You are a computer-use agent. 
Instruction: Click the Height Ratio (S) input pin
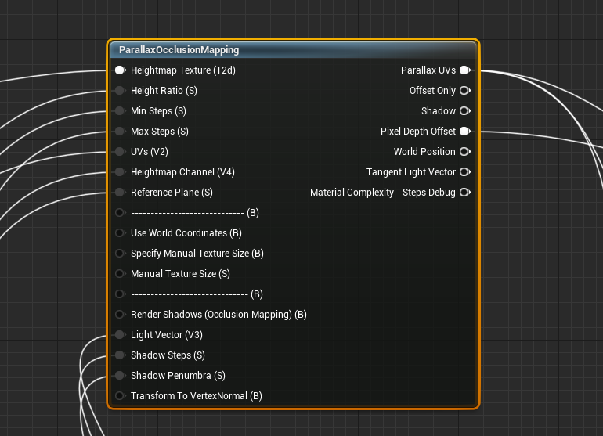(120, 91)
